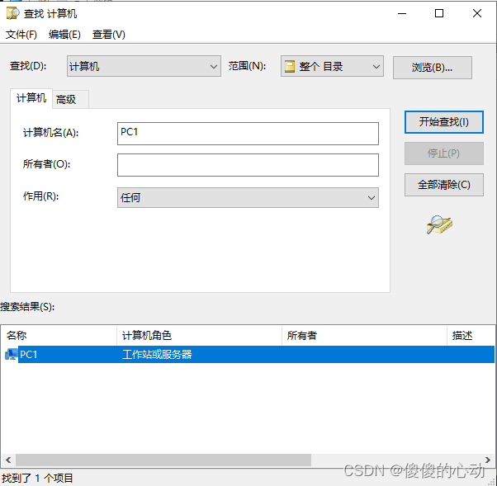Click the 全部清除(C) button
Screen dimensions: 497x486
pyautogui.click(x=444, y=185)
